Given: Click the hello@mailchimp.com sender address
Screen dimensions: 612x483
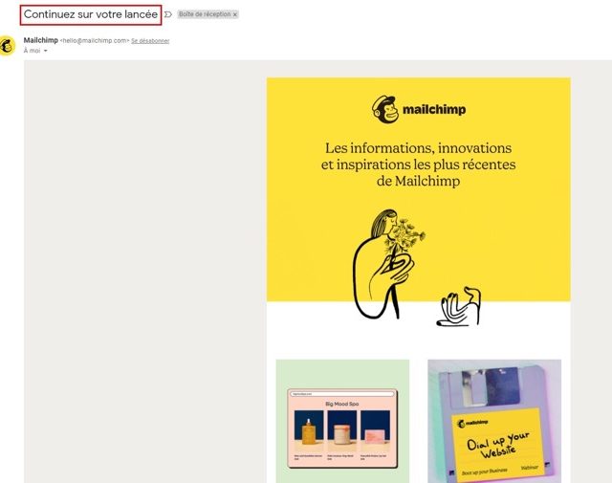Looking at the screenshot, I should [x=95, y=40].
